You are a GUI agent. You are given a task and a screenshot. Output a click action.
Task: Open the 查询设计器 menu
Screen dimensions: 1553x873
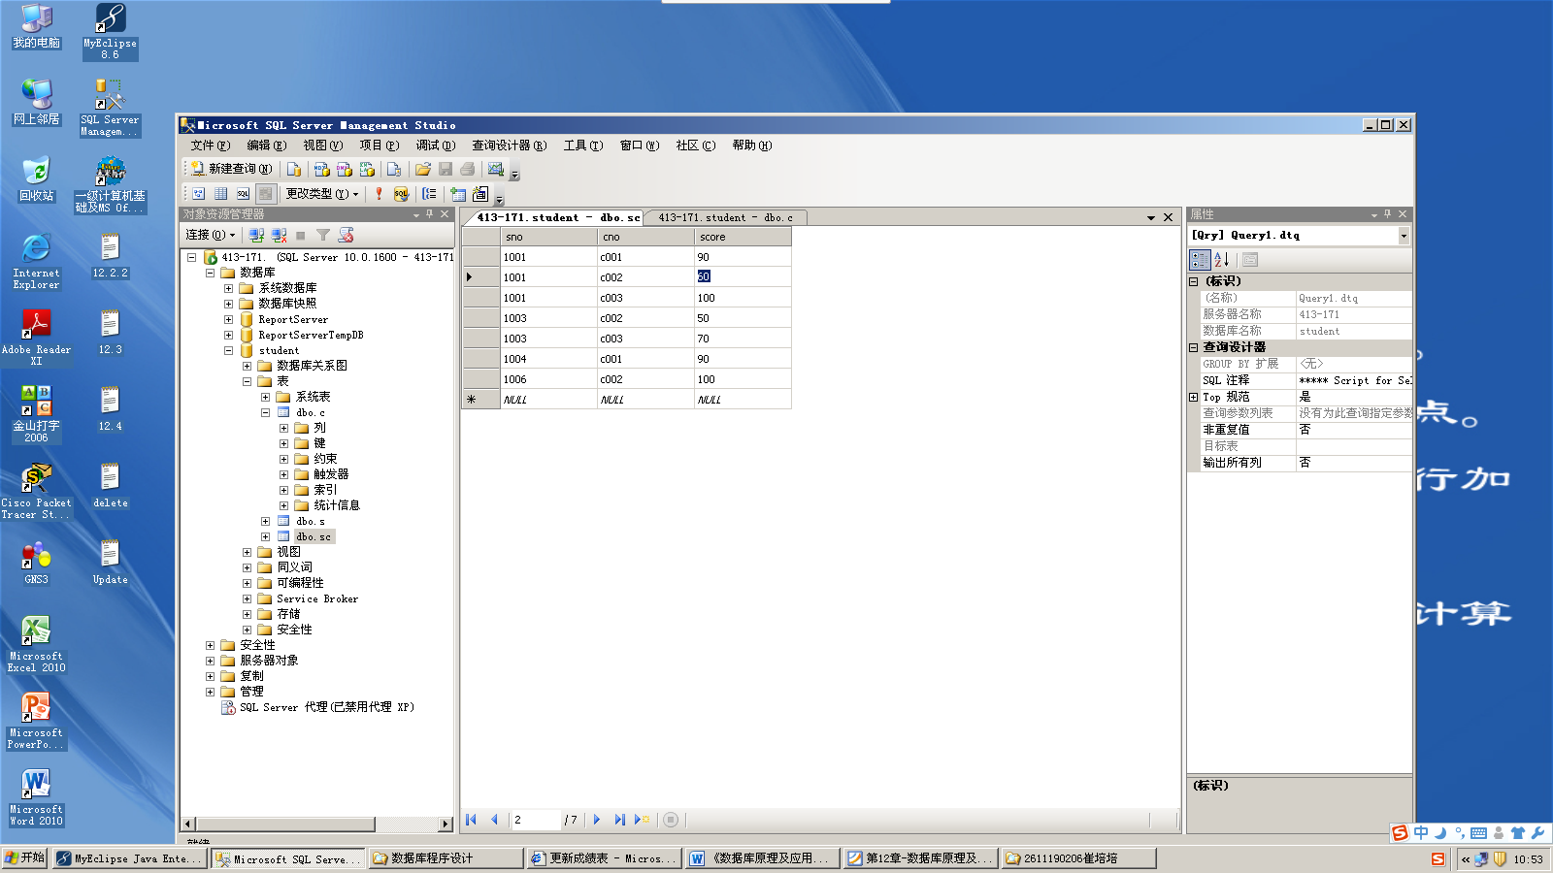pyautogui.click(x=509, y=145)
